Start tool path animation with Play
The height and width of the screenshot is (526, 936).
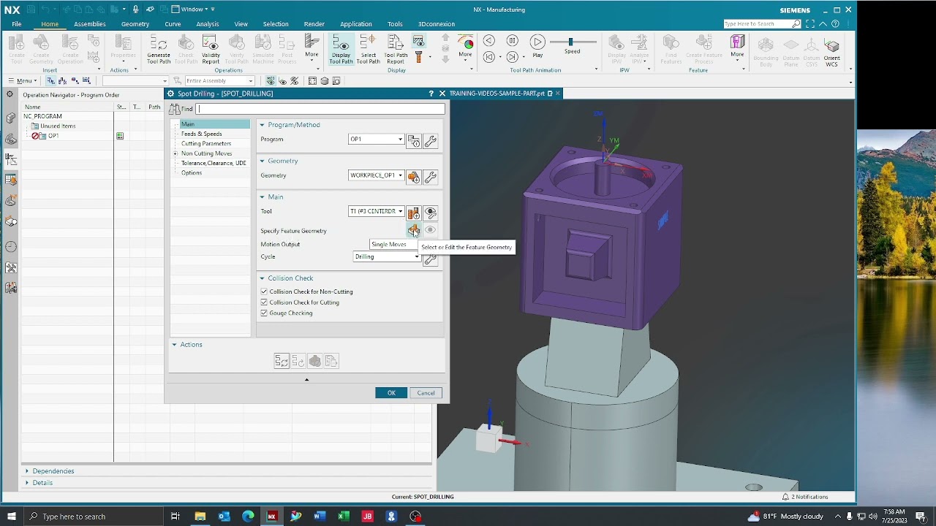537,45
